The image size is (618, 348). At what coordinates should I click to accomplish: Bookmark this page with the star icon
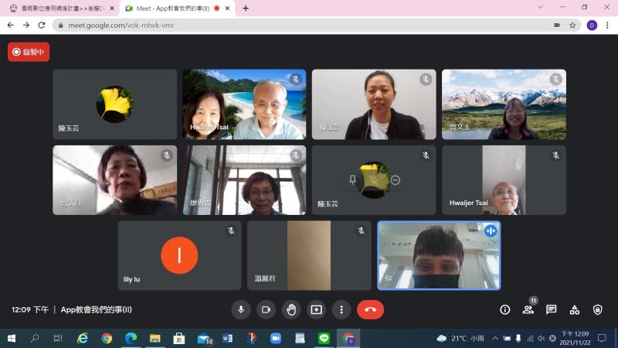572,25
